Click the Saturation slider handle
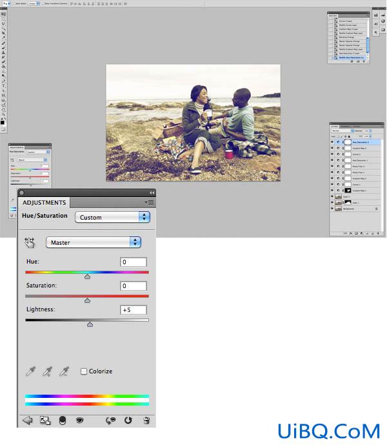387x447 pixels. click(87, 300)
